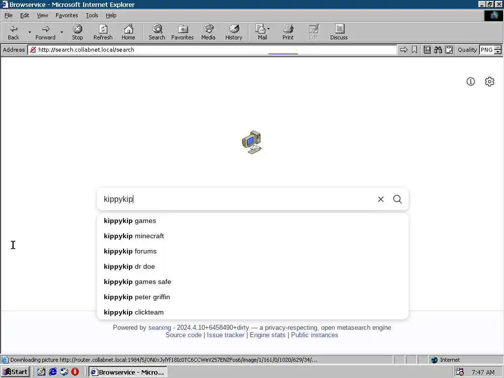Viewport: 504px width, 378px height.
Task: Go back using the Back toolbar button
Action: click(13, 32)
